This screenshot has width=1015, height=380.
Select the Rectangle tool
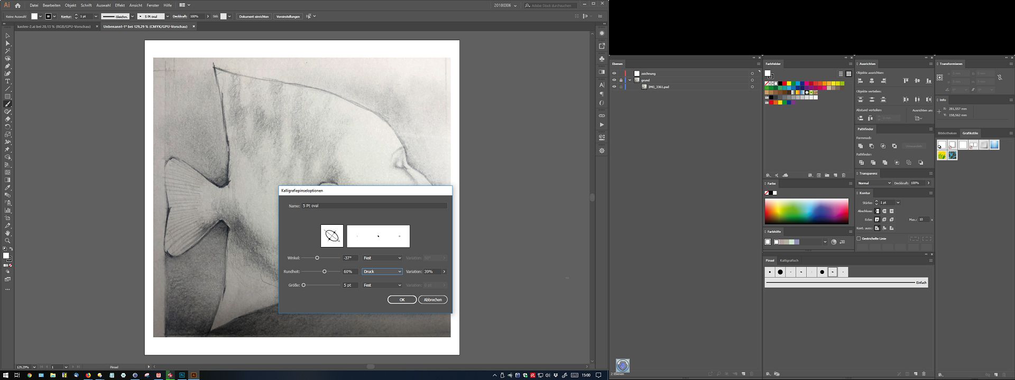pyautogui.click(x=7, y=97)
